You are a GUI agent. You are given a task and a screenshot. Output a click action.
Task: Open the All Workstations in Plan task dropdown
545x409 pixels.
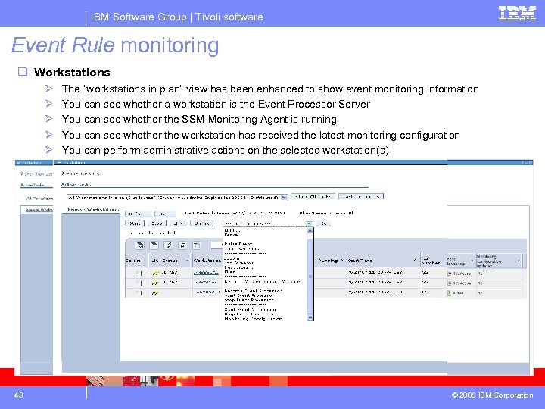coord(177,197)
